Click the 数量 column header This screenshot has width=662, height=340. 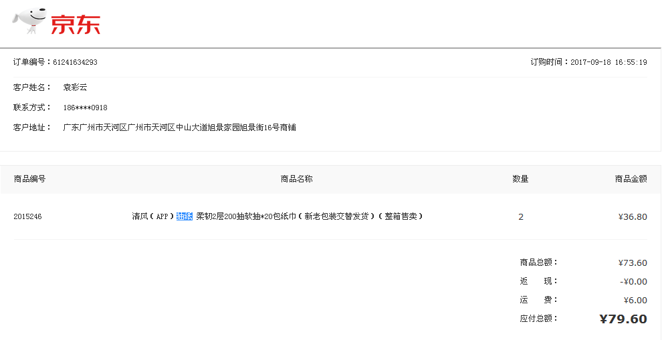tap(520, 179)
